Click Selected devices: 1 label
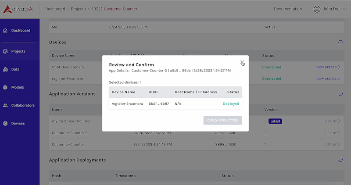Viewport: 351px width, 185px height. point(125,82)
